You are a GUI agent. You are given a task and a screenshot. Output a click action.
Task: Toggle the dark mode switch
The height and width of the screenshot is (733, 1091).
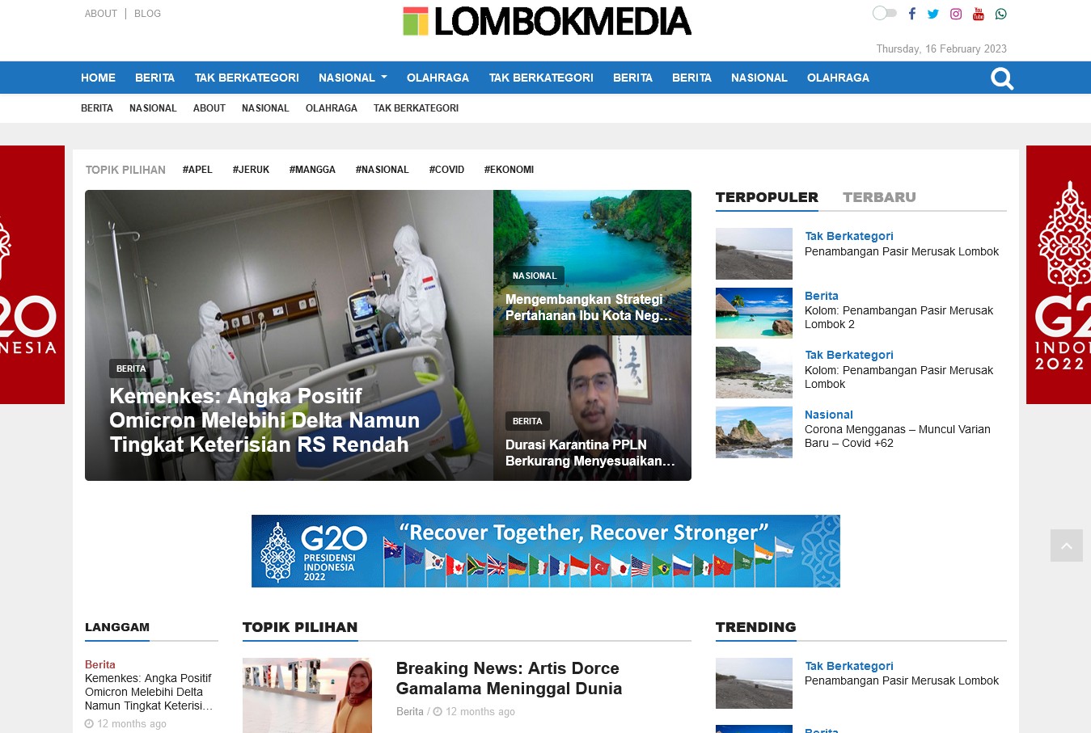click(x=884, y=13)
